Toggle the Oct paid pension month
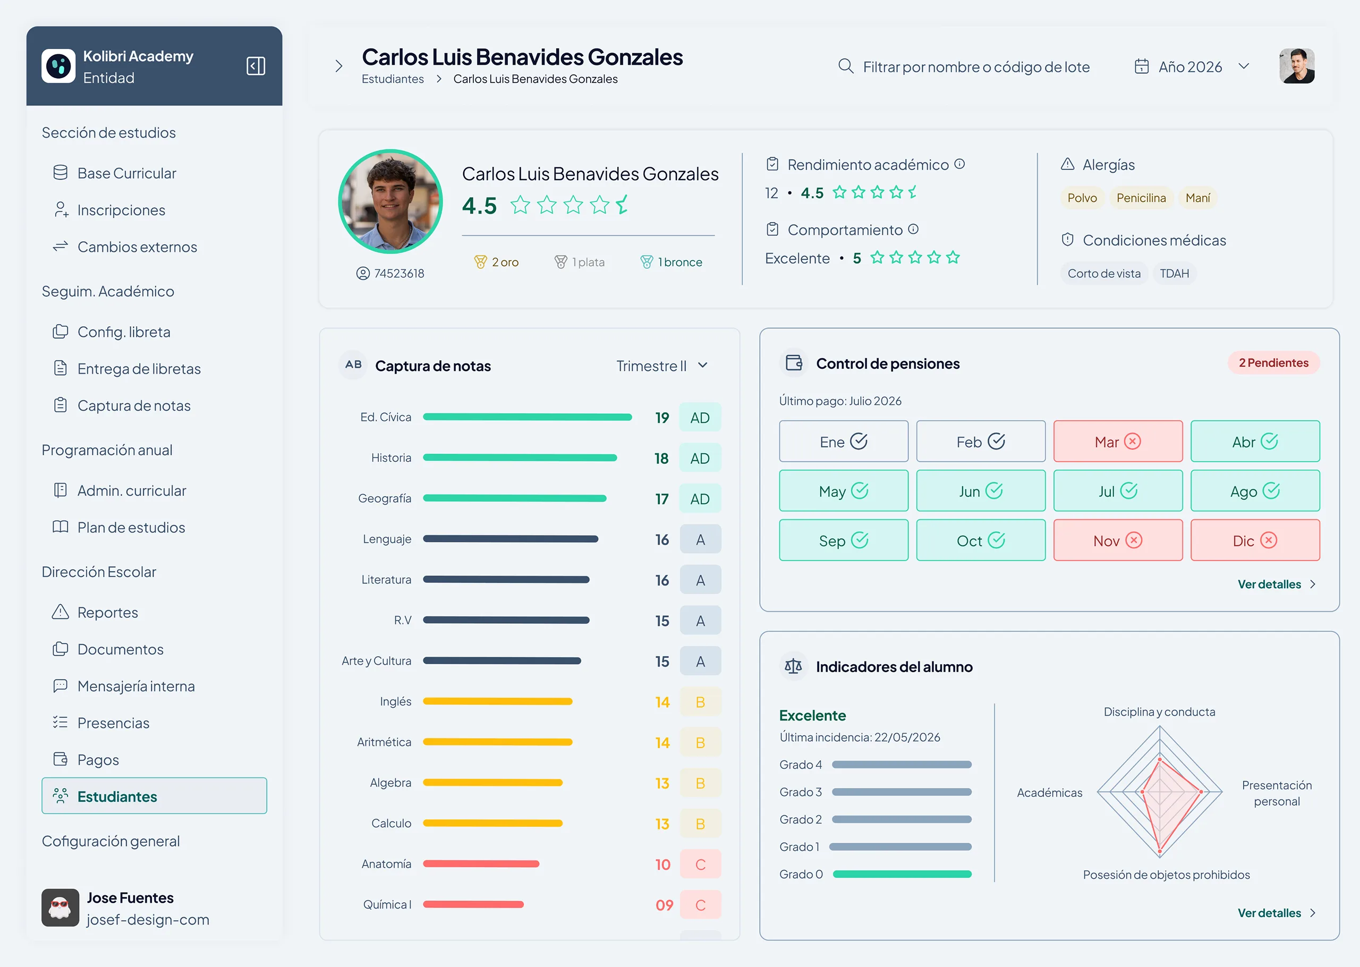This screenshot has height=967, width=1360. pyautogui.click(x=980, y=540)
